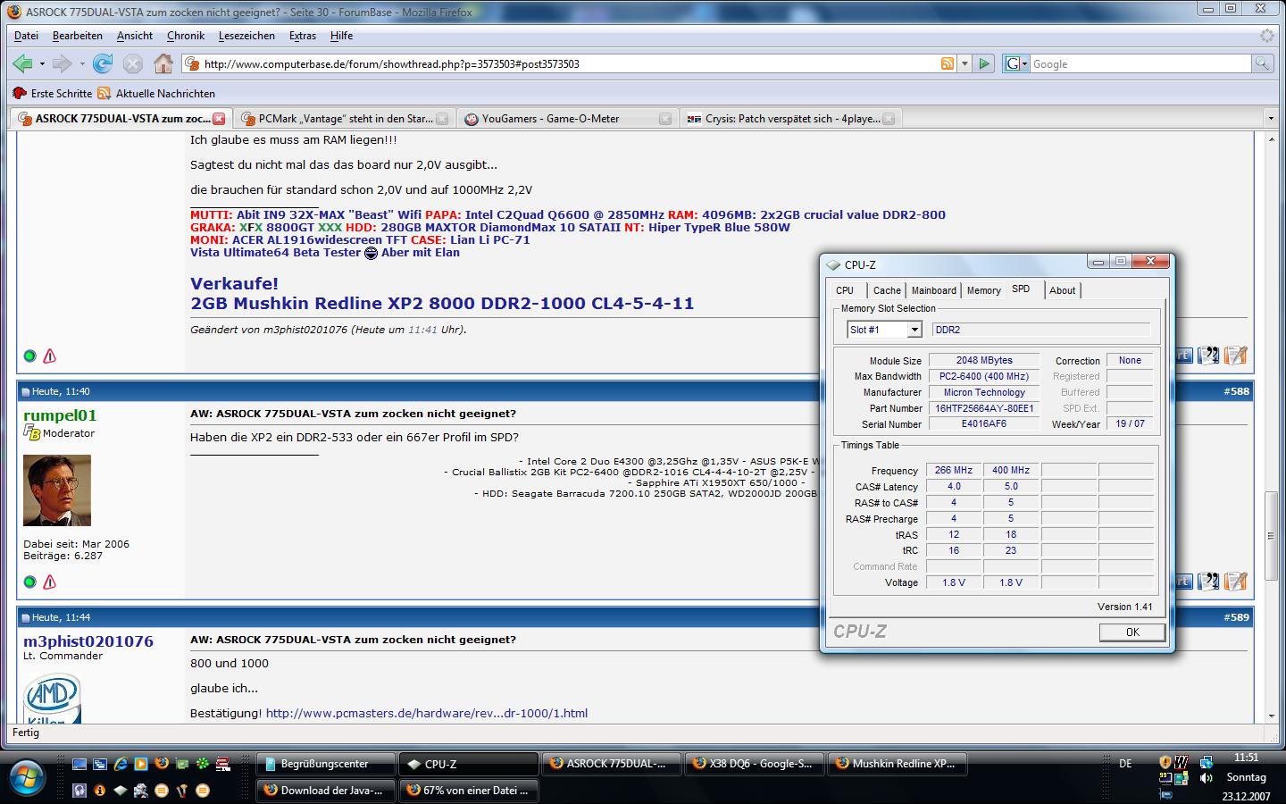Expand address bar URL history dropdown
1286x804 pixels.
point(964,63)
